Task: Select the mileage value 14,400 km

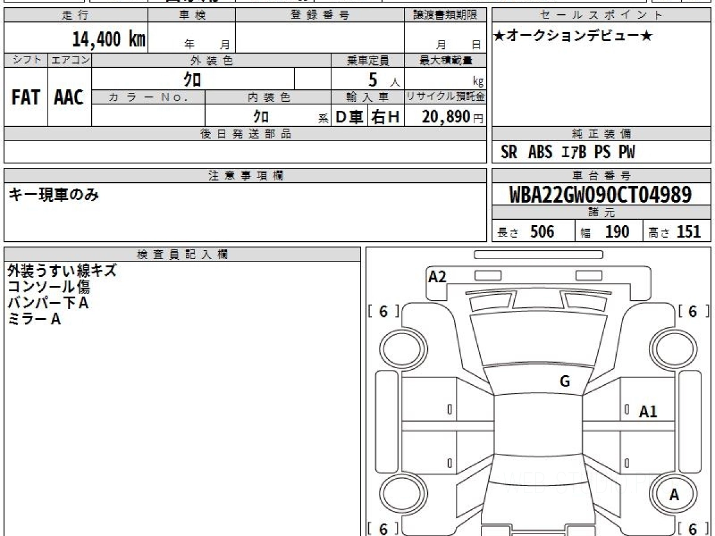Action: (109, 39)
